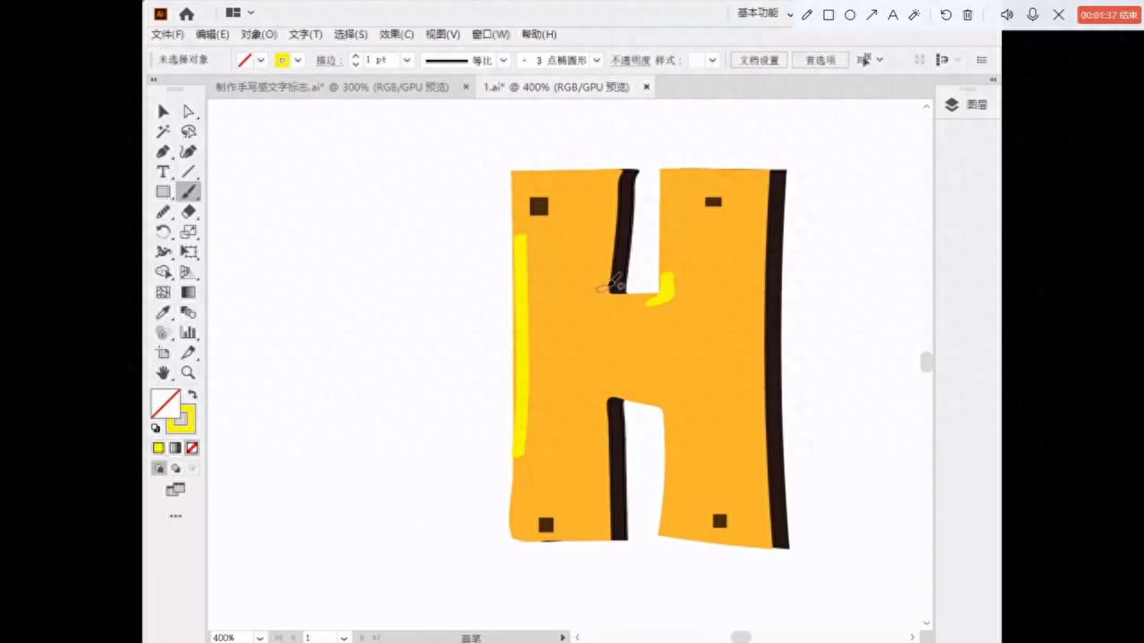Open the 基本功能 workspace switcher
This screenshot has width=1144, height=643.
click(765, 13)
